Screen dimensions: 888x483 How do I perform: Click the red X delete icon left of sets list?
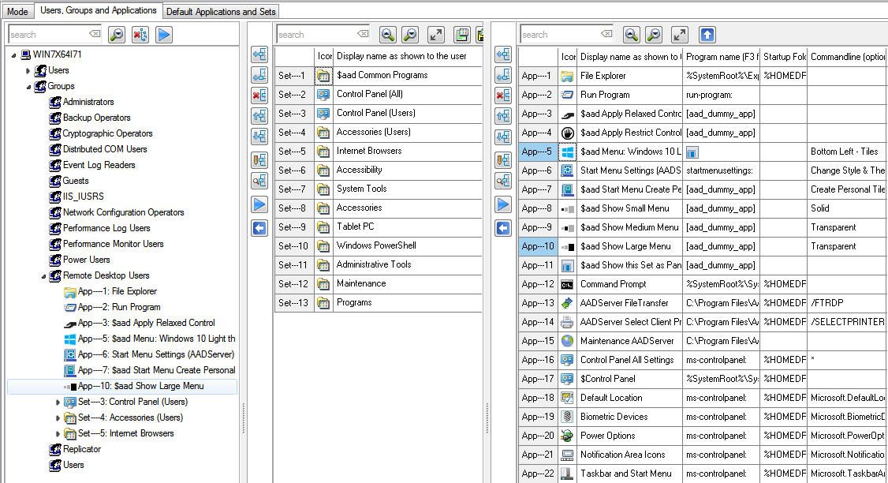point(259,95)
